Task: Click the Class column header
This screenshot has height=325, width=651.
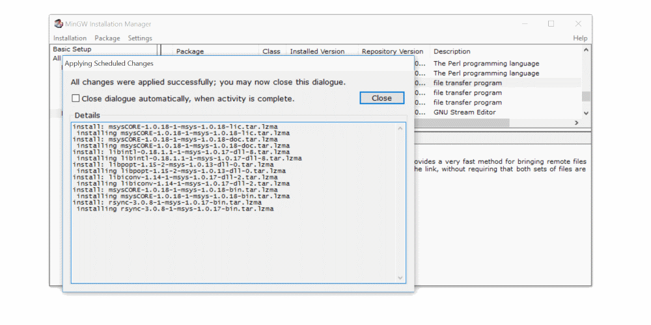Action: point(271,51)
